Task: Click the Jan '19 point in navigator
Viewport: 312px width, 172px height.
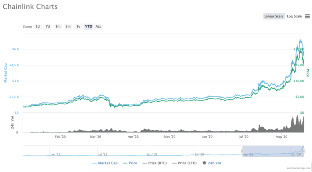Action: point(152,154)
